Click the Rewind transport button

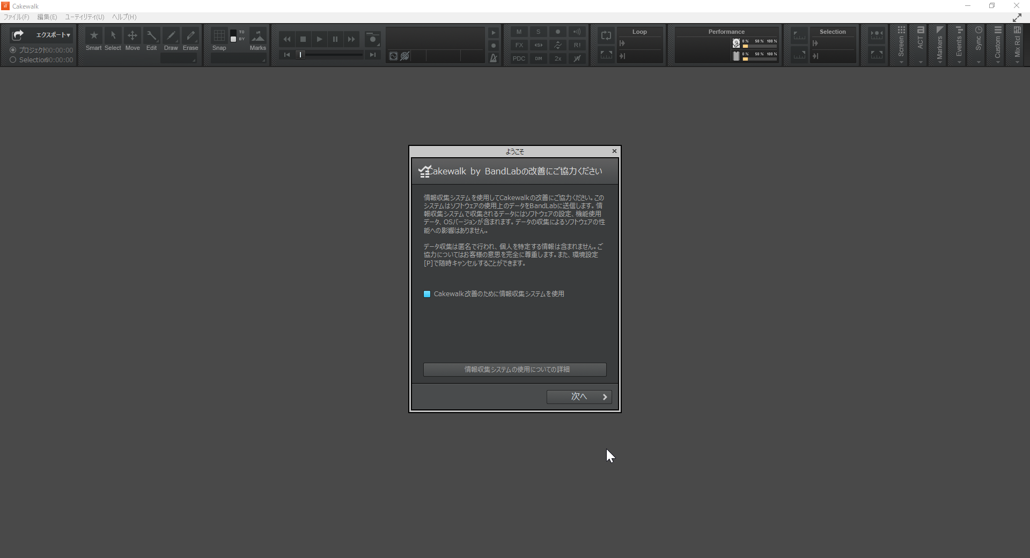tap(287, 39)
